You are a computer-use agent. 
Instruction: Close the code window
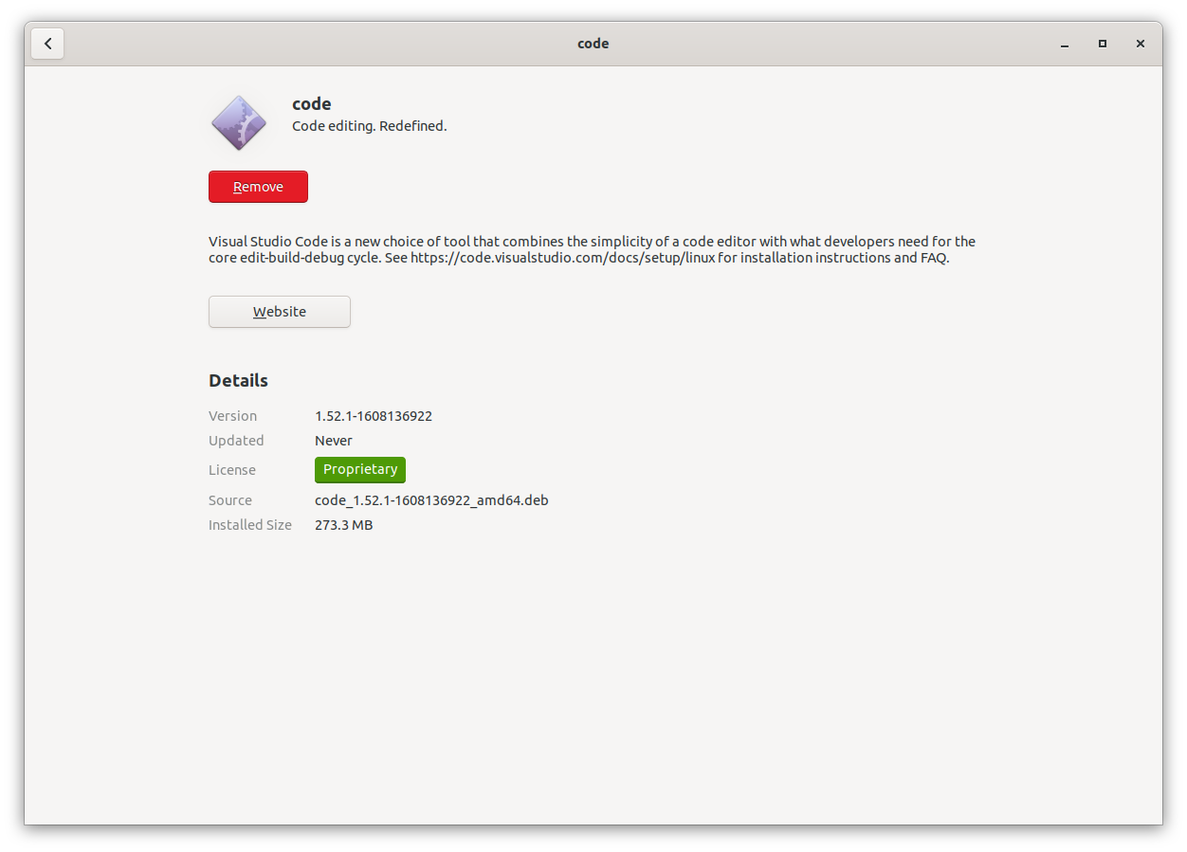pyautogui.click(x=1141, y=44)
